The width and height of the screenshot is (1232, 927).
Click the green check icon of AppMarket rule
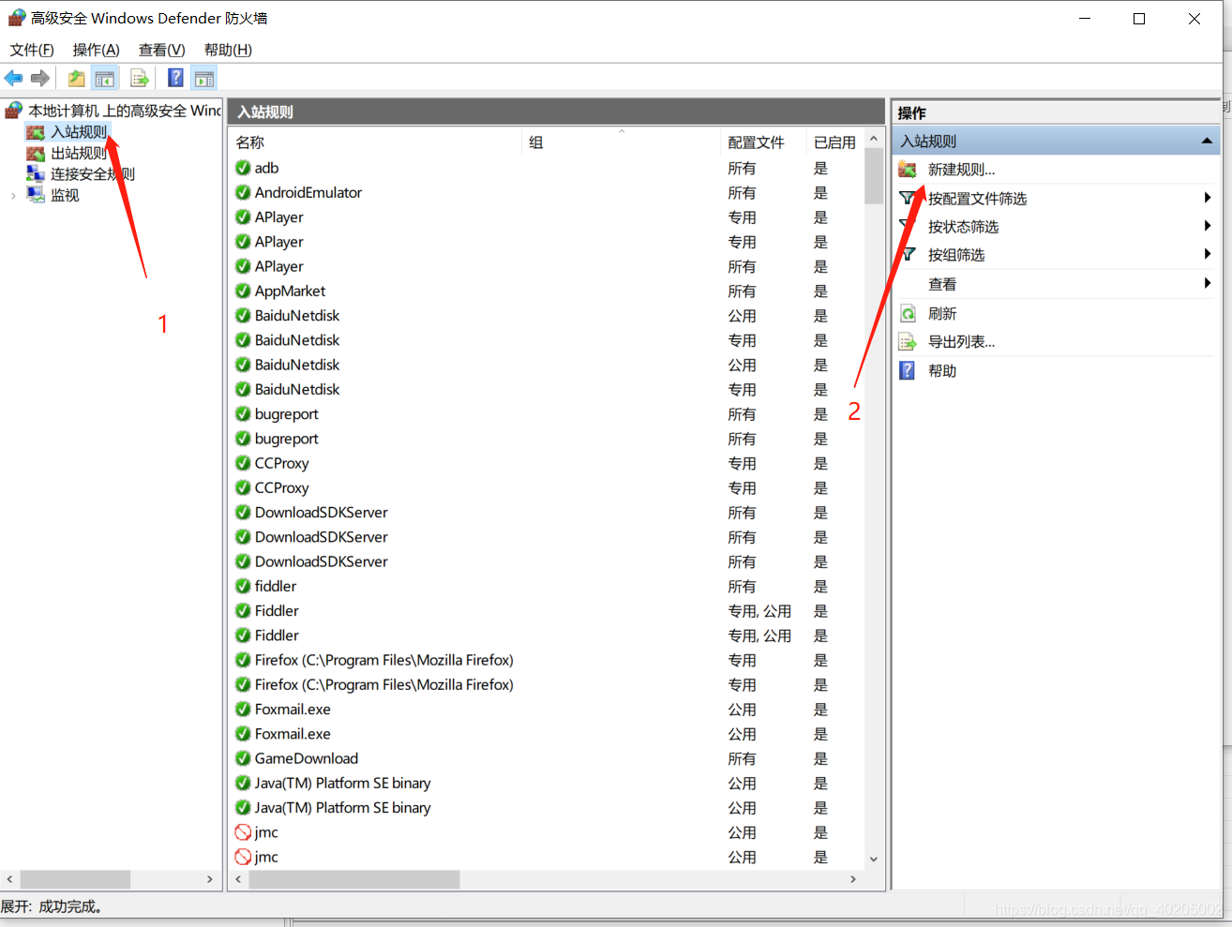click(243, 291)
